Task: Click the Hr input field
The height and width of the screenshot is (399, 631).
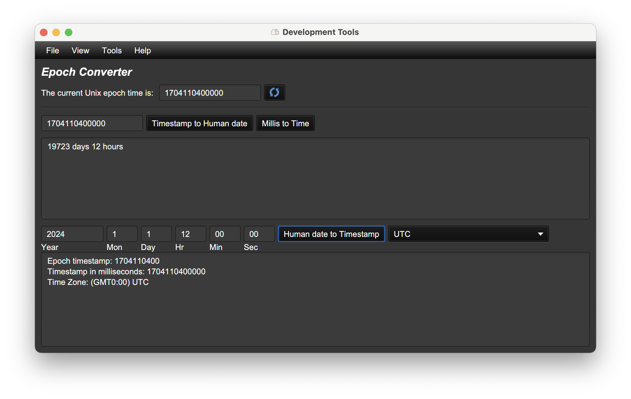Action: [x=190, y=234]
